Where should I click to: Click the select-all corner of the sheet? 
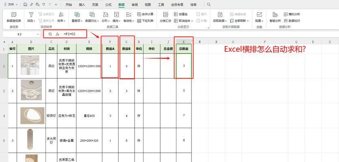[4, 42]
